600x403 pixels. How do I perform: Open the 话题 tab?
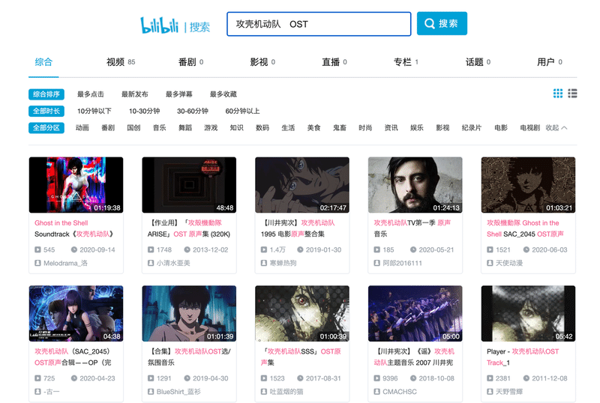(478, 62)
